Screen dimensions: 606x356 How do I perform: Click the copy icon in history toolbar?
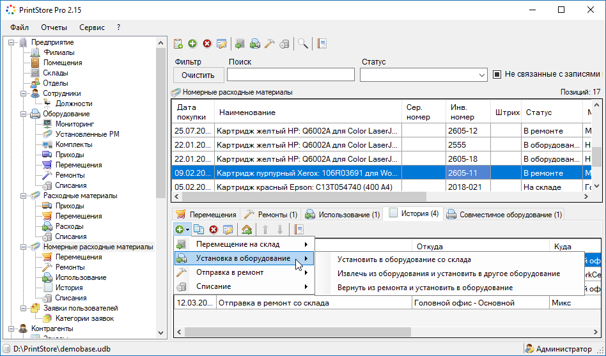pos(199,229)
